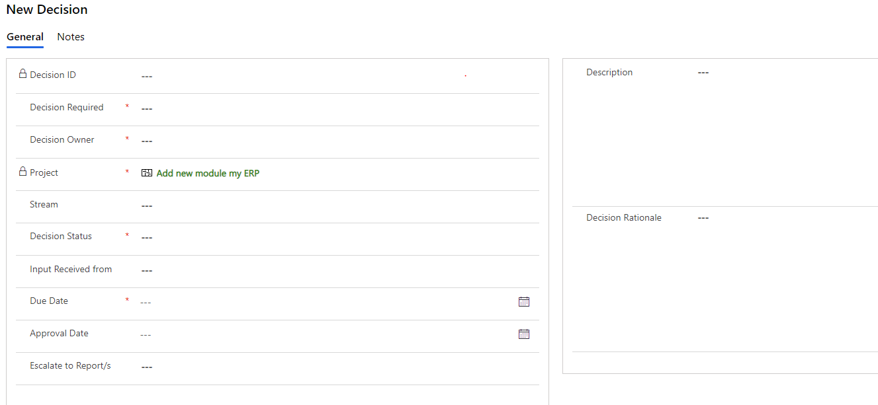The image size is (878, 405).
Task: Select the Decision Owner field
Action: [146, 140]
